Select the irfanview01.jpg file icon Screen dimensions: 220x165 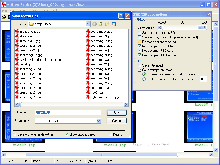point(17,36)
